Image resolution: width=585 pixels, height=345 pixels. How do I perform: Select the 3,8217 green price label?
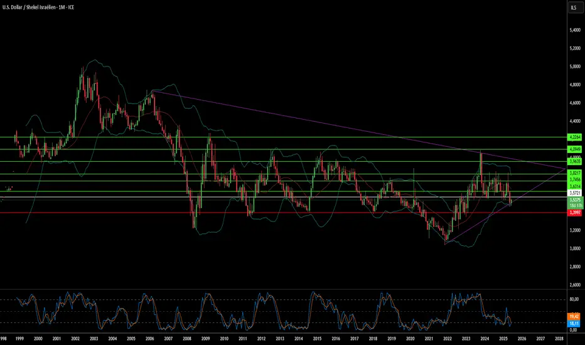pyautogui.click(x=574, y=173)
